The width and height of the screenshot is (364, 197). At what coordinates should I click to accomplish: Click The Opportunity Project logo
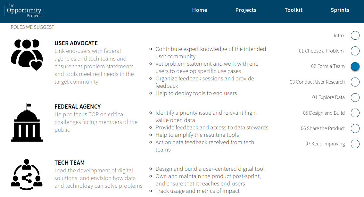coord(24,11)
